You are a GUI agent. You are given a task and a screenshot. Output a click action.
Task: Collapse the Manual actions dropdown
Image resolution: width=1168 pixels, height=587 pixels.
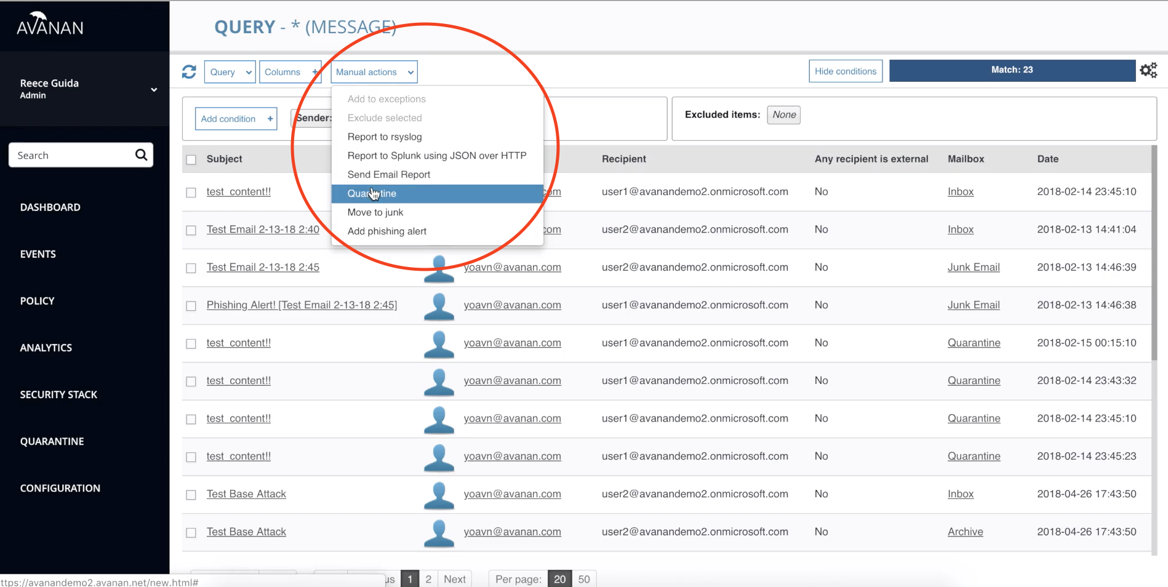[x=374, y=72]
